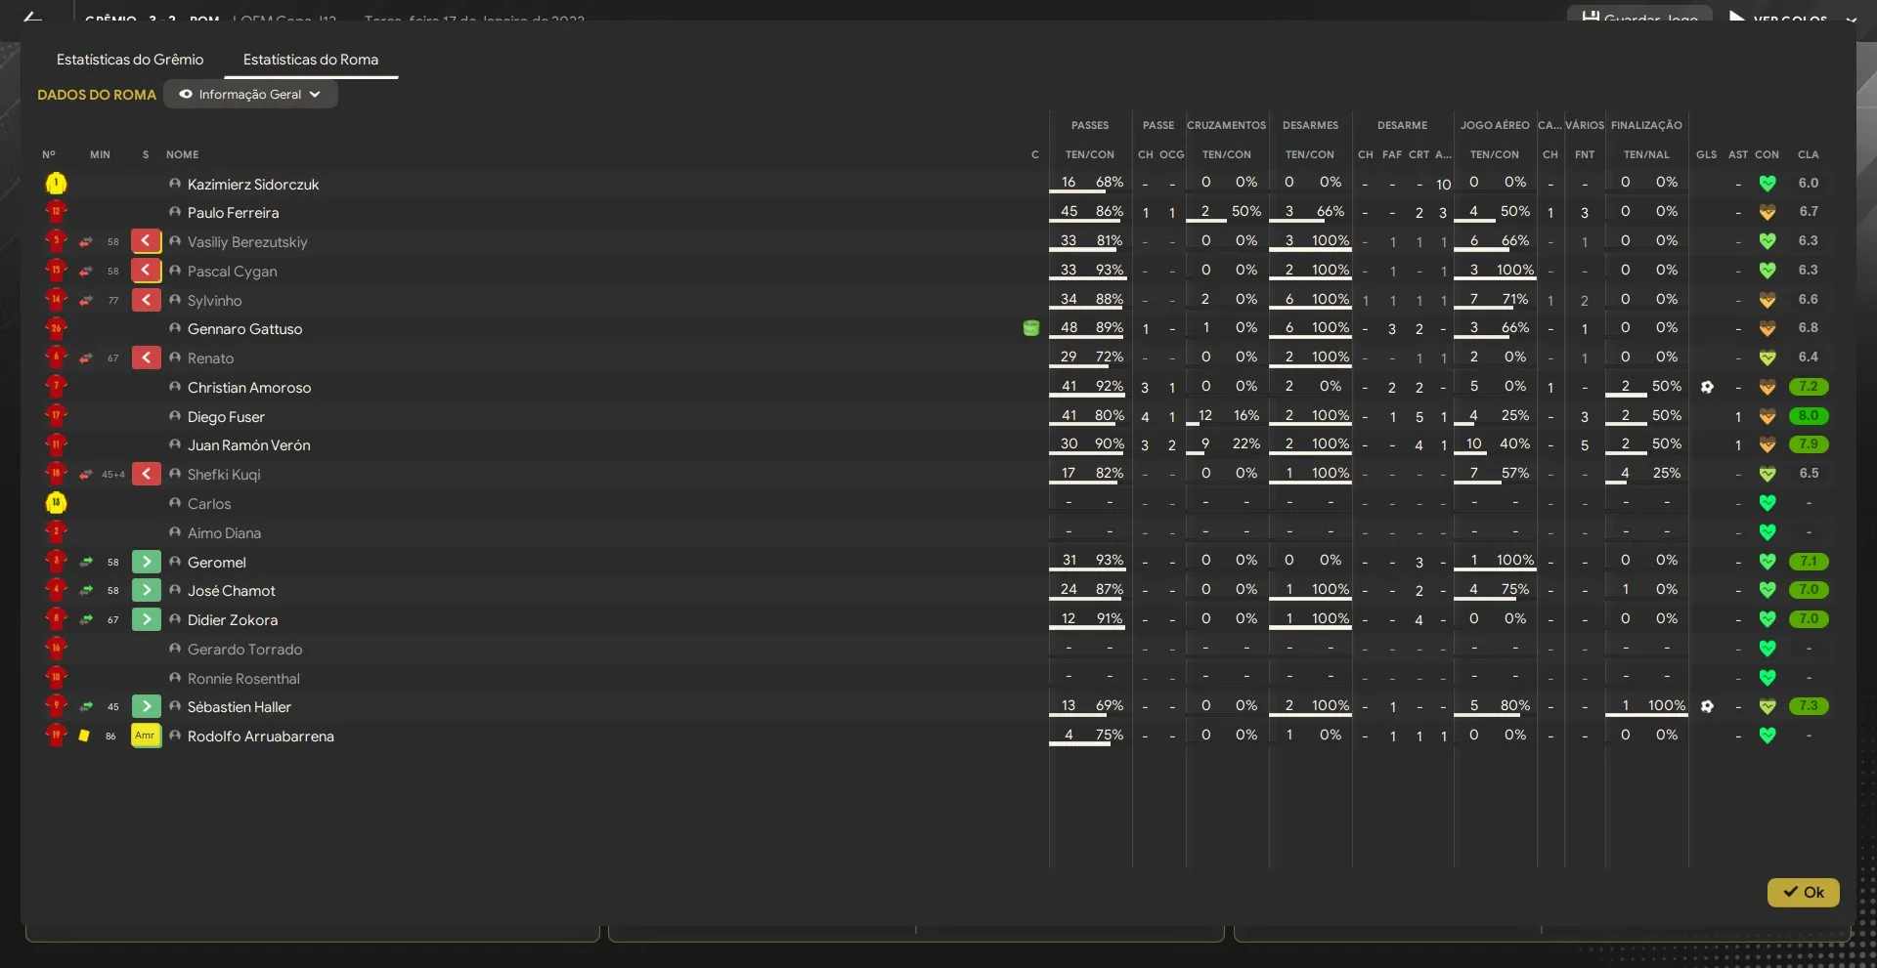Click captain armband icon for Gennaro Gattuso
This screenshot has height=968, width=1877.
[x=1030, y=328]
